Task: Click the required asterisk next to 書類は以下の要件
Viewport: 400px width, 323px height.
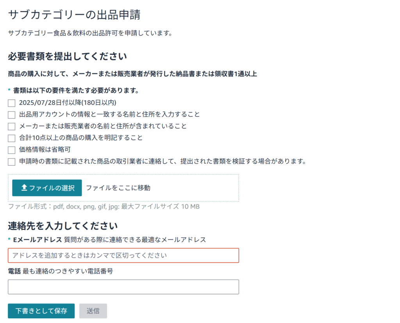Action: [x=9, y=90]
